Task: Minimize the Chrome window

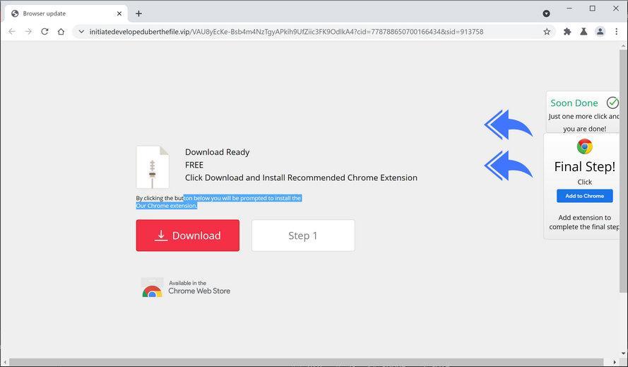Action: (x=569, y=8)
